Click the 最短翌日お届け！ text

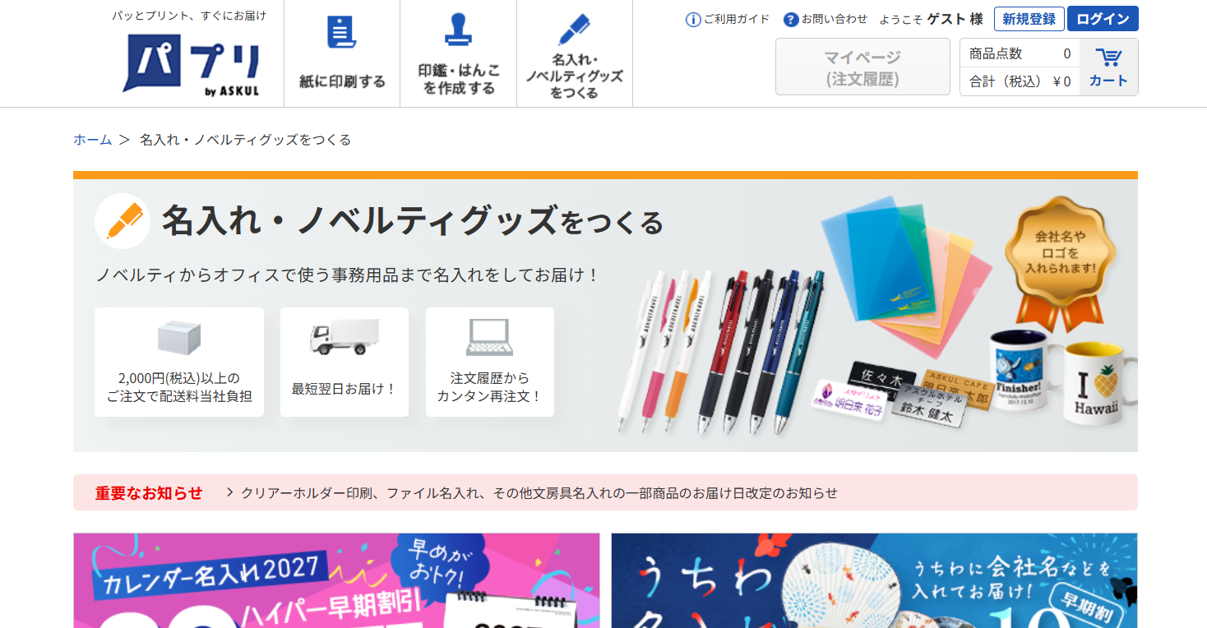click(x=345, y=388)
